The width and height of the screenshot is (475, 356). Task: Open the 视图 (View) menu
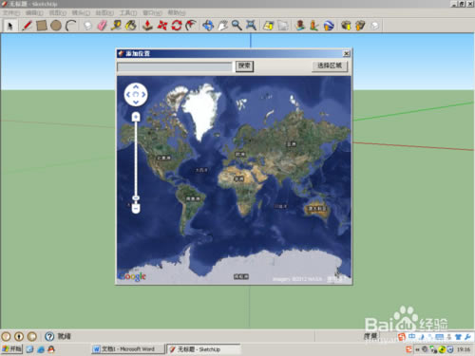pos(57,13)
